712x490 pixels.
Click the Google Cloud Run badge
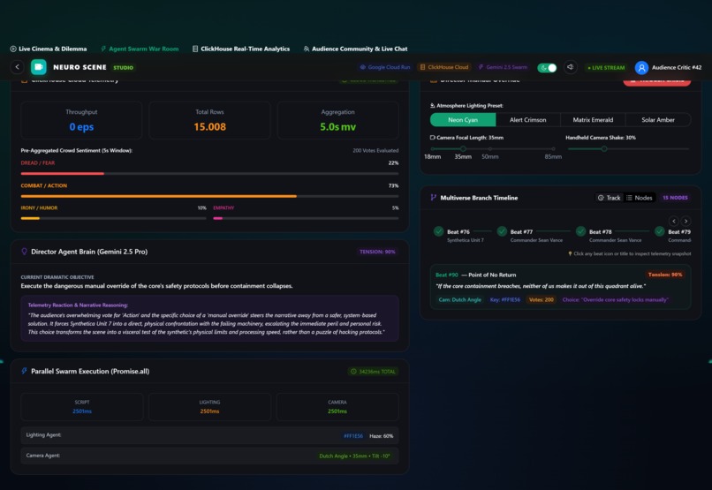click(x=385, y=67)
